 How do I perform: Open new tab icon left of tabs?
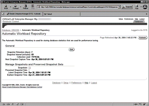(x=3, y=14)
